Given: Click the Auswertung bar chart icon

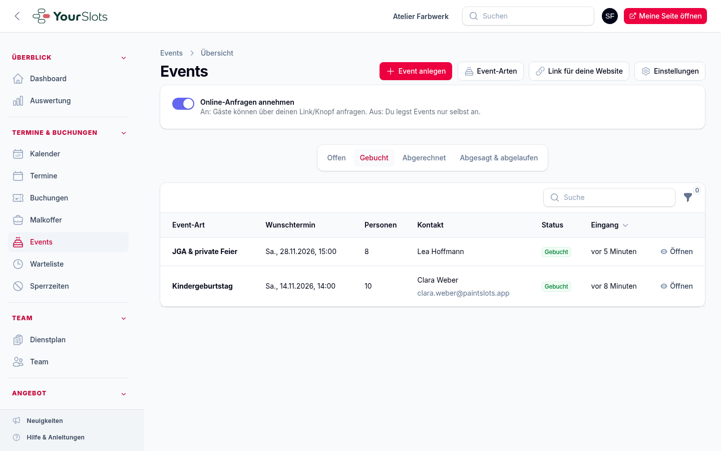Looking at the screenshot, I should click(x=18, y=101).
